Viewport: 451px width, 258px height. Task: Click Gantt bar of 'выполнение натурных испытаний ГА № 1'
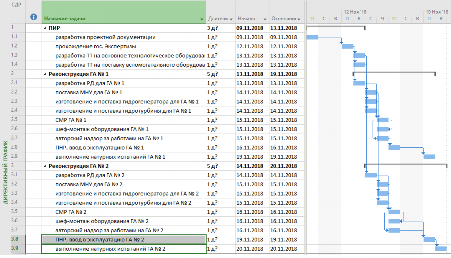[x=429, y=157]
